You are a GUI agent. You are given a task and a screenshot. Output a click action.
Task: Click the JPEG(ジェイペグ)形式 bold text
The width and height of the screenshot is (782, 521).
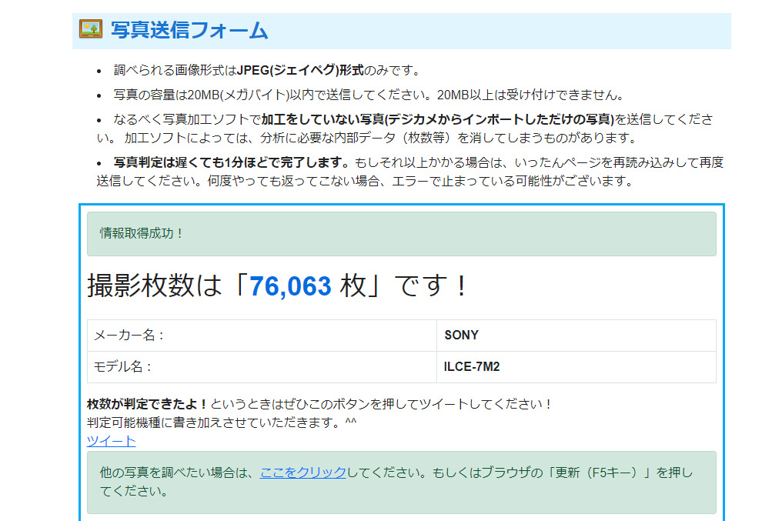[300, 70]
